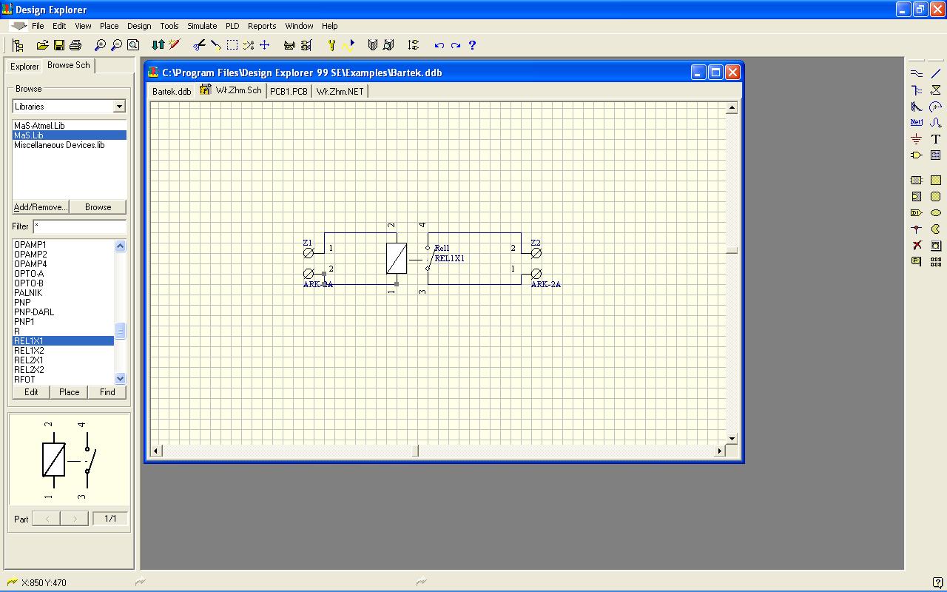Switch to the PCB1.PCB tab
The height and width of the screenshot is (592, 947).
point(289,92)
